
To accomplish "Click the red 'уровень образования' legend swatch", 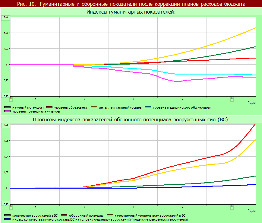I will [x=49, y=107].
